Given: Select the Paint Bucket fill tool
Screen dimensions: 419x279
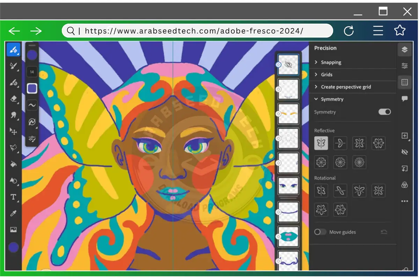Looking at the screenshot, I should [x=13, y=164].
